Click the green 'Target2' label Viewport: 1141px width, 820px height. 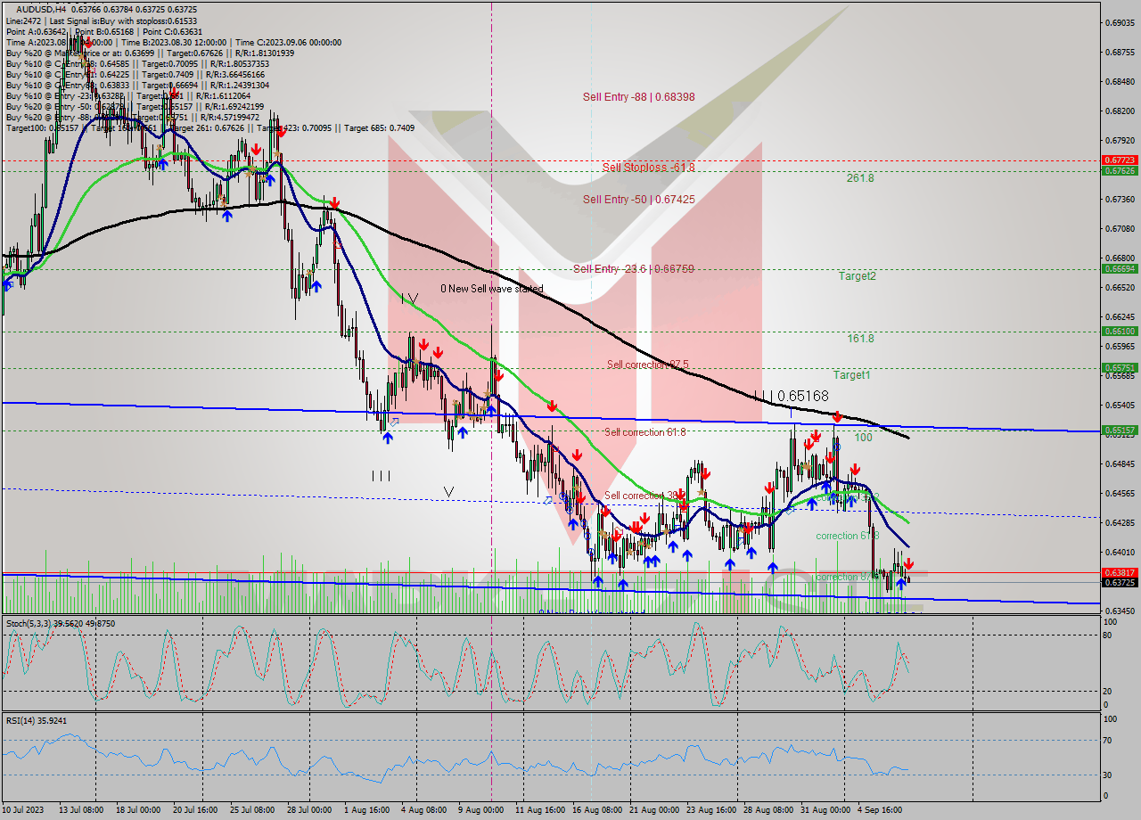click(857, 276)
